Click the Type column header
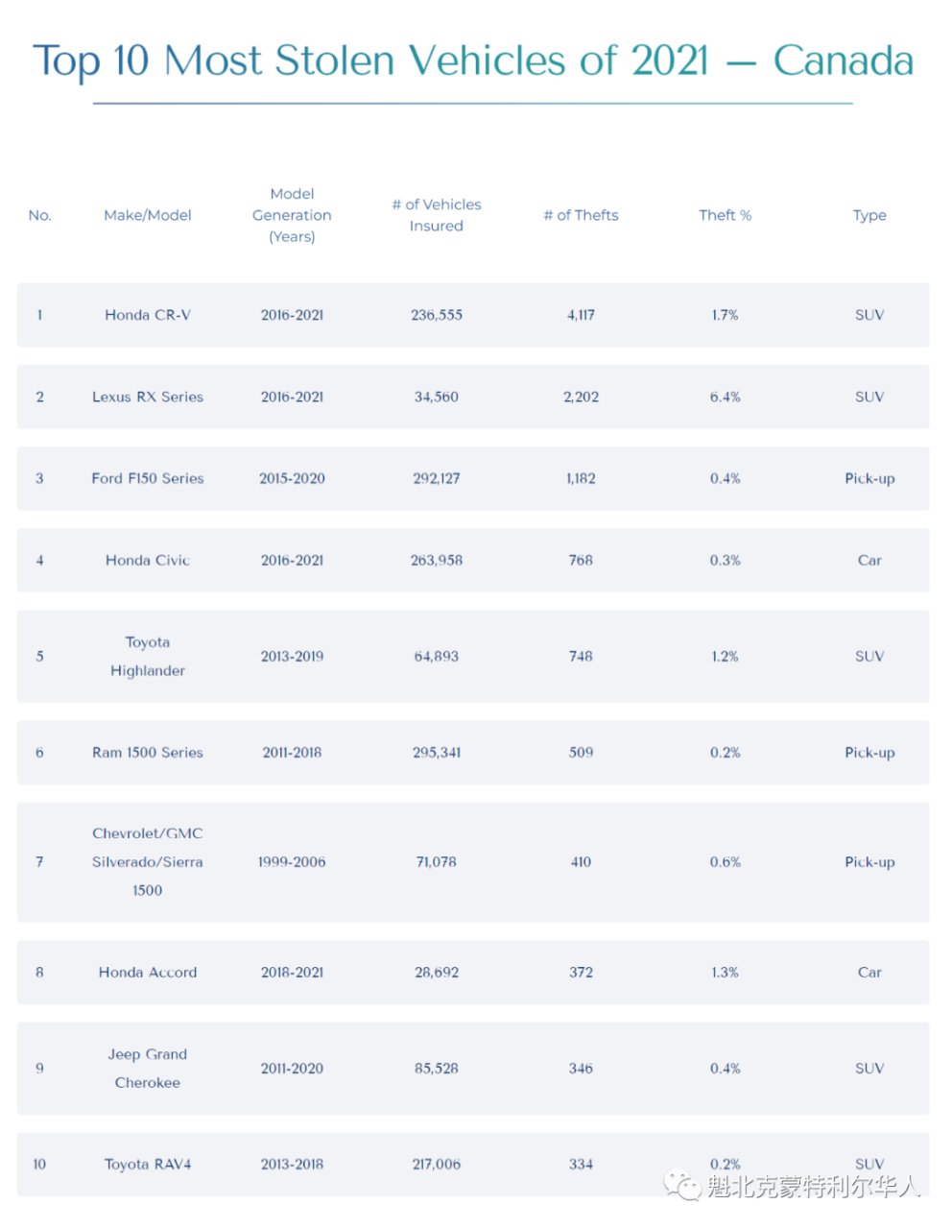The height and width of the screenshot is (1229, 952). (869, 215)
